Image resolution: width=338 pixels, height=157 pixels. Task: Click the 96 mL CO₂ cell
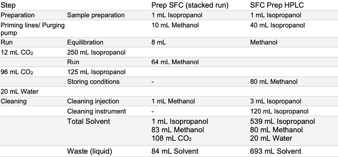pyautogui.click(x=17, y=72)
